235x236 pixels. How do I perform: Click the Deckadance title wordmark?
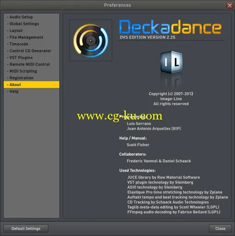tap(170, 27)
